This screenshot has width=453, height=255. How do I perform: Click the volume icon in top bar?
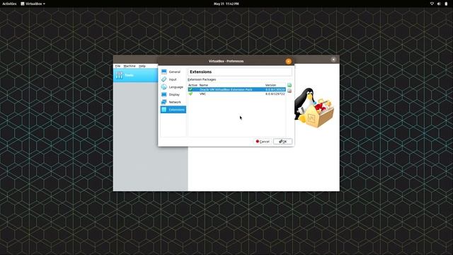point(439,4)
